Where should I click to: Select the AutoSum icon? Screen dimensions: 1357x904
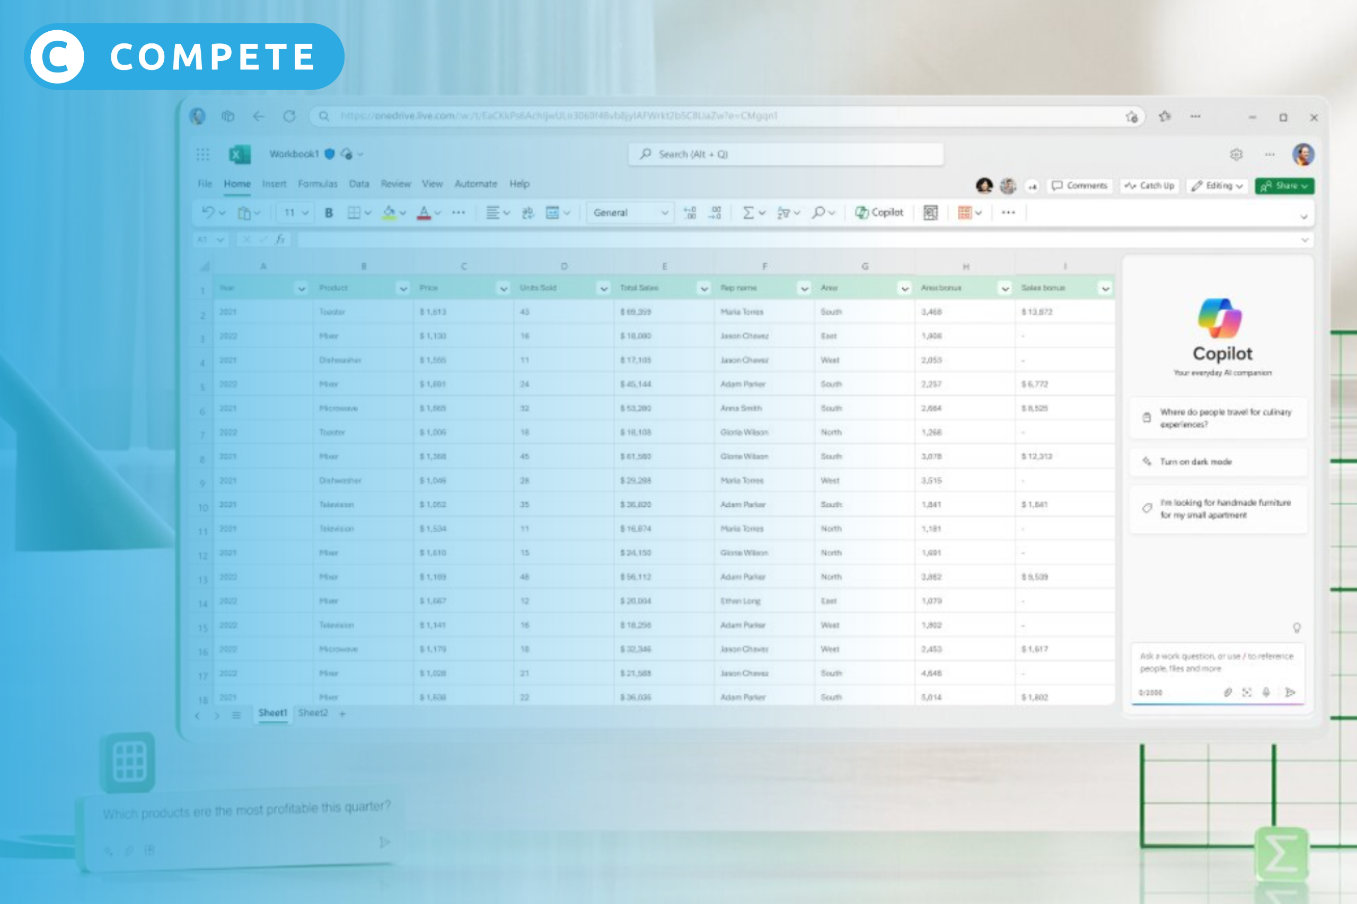[749, 212]
